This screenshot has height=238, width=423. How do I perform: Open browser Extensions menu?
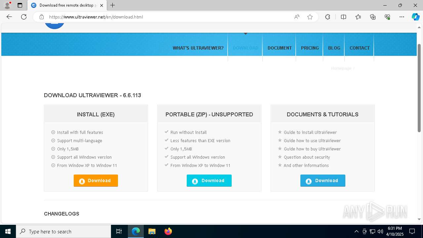[327, 17]
